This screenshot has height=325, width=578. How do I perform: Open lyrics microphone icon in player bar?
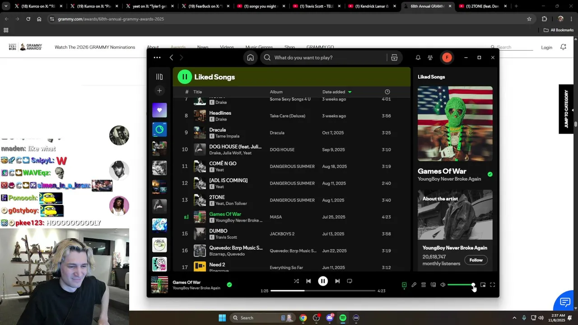(x=414, y=285)
